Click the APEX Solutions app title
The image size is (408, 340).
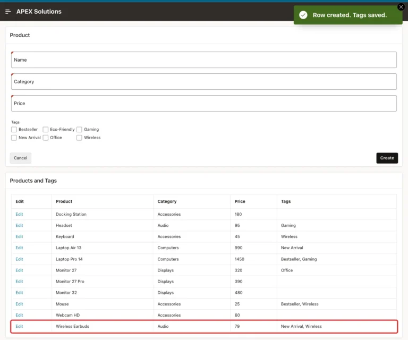click(39, 12)
